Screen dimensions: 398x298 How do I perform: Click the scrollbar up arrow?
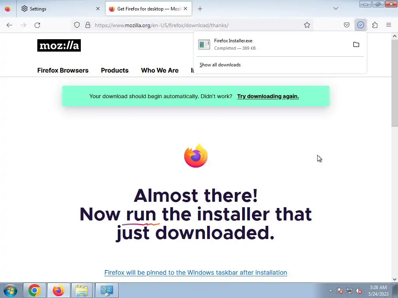pos(395,36)
